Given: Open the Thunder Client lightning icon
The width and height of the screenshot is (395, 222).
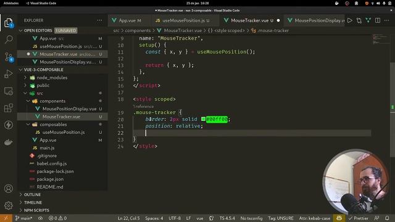Looking at the screenshot, I should [x=9, y=125].
